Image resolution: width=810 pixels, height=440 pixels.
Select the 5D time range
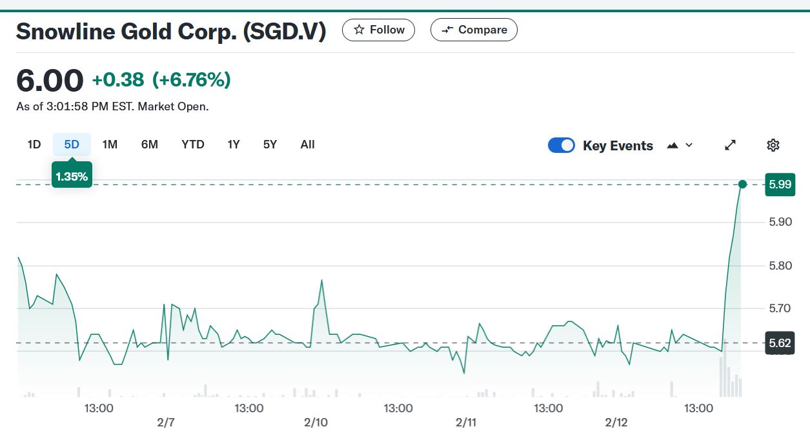tap(72, 145)
